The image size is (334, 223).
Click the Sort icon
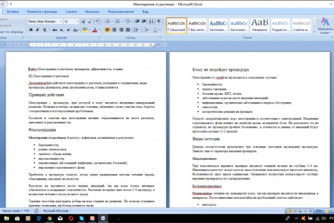151,21
